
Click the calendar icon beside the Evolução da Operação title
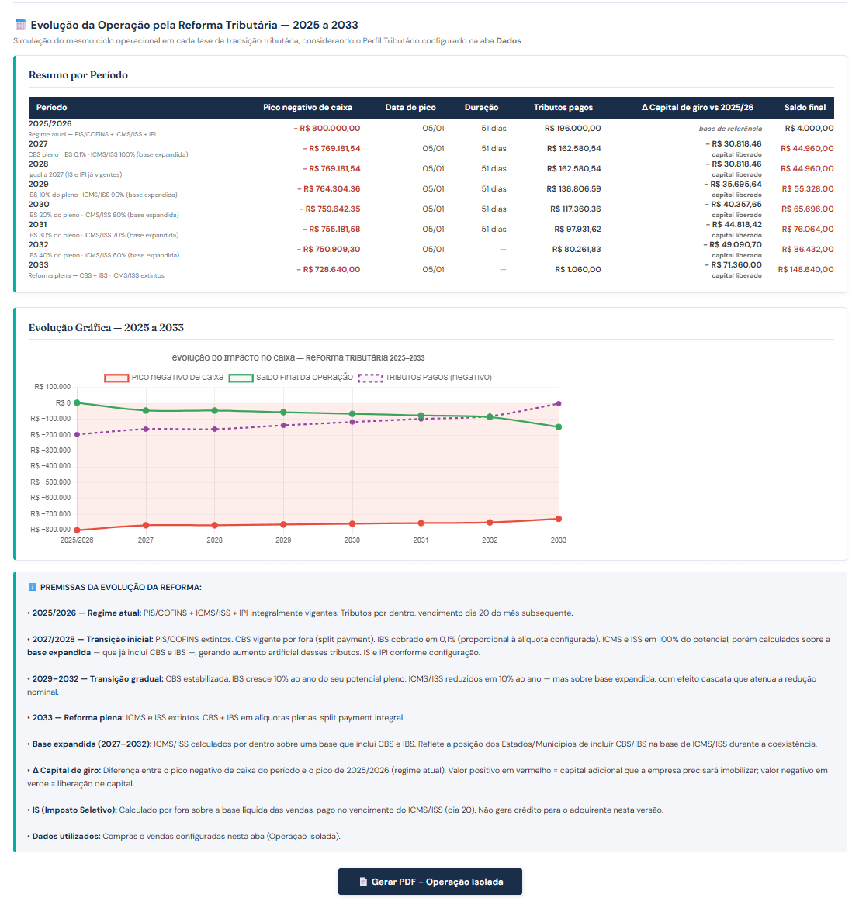click(20, 25)
